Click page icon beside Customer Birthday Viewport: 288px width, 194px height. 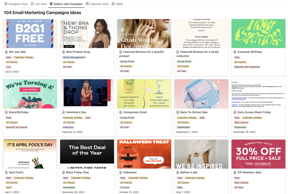click(x=235, y=52)
